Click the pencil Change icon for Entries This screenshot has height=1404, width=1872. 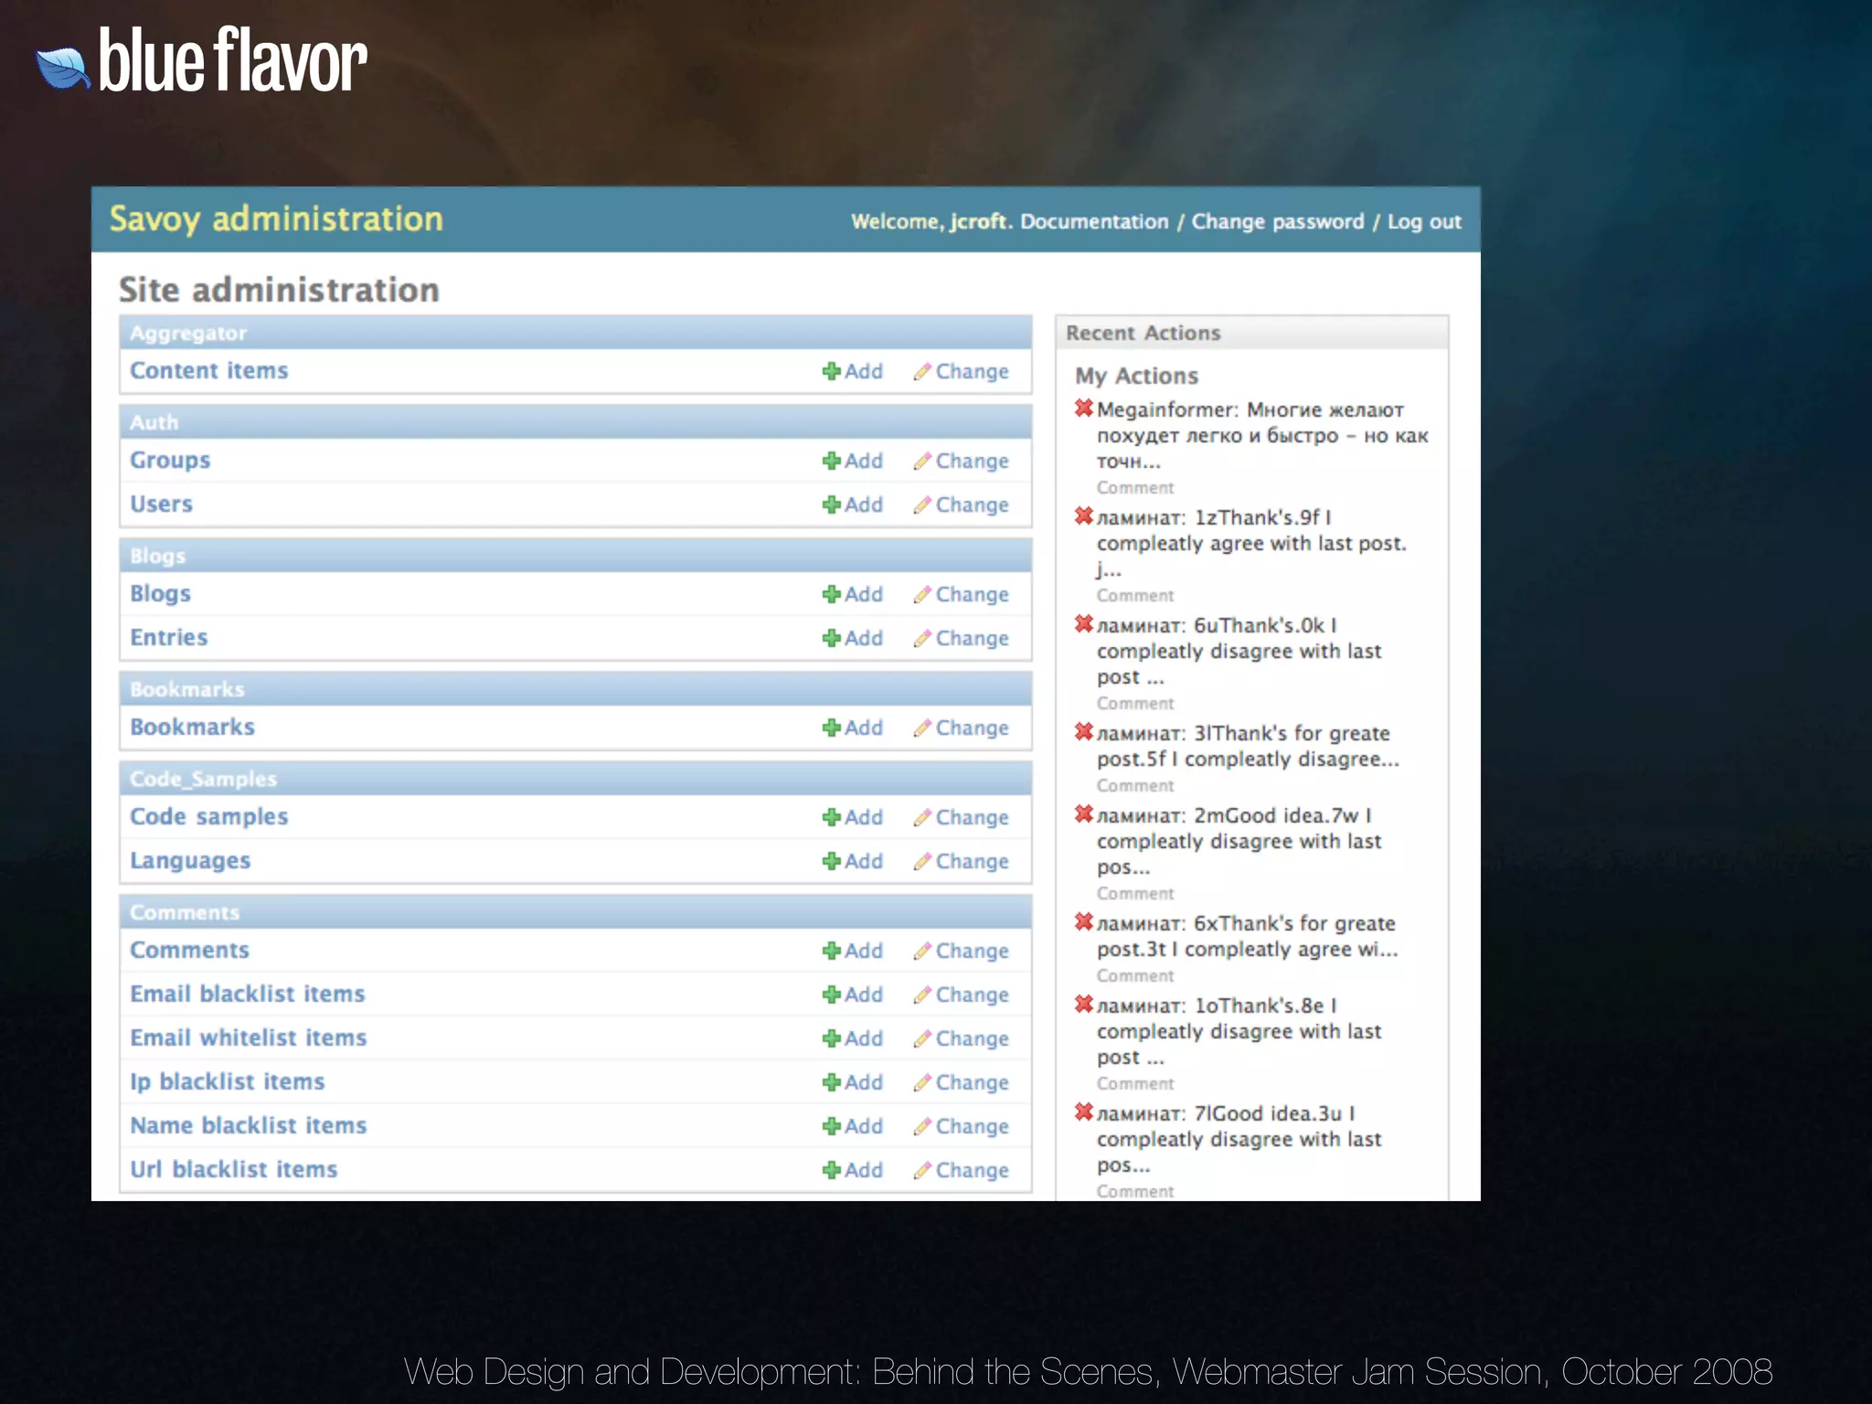(922, 638)
